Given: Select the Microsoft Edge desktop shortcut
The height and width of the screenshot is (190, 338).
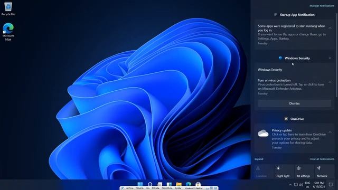Looking at the screenshot, I should click(8, 32).
